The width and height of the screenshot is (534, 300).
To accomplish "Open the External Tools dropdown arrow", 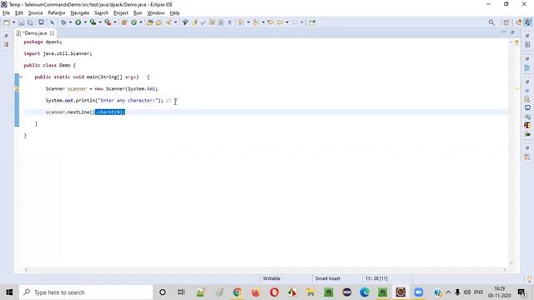I will (x=115, y=22).
